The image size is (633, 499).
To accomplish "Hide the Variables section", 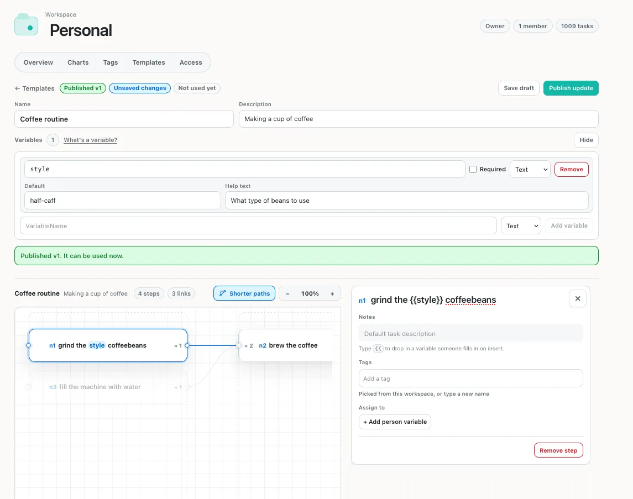I will (586, 140).
